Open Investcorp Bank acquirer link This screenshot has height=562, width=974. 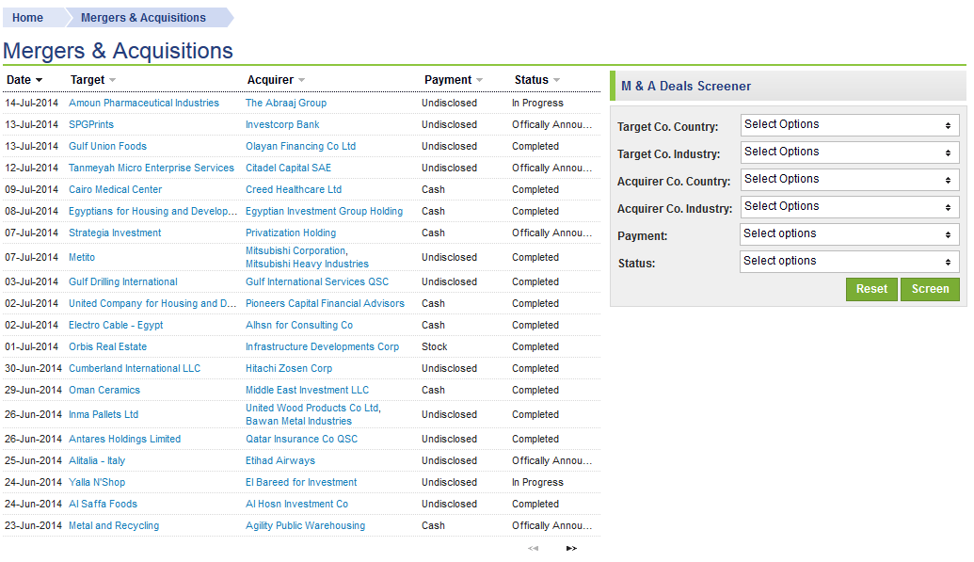click(x=282, y=125)
